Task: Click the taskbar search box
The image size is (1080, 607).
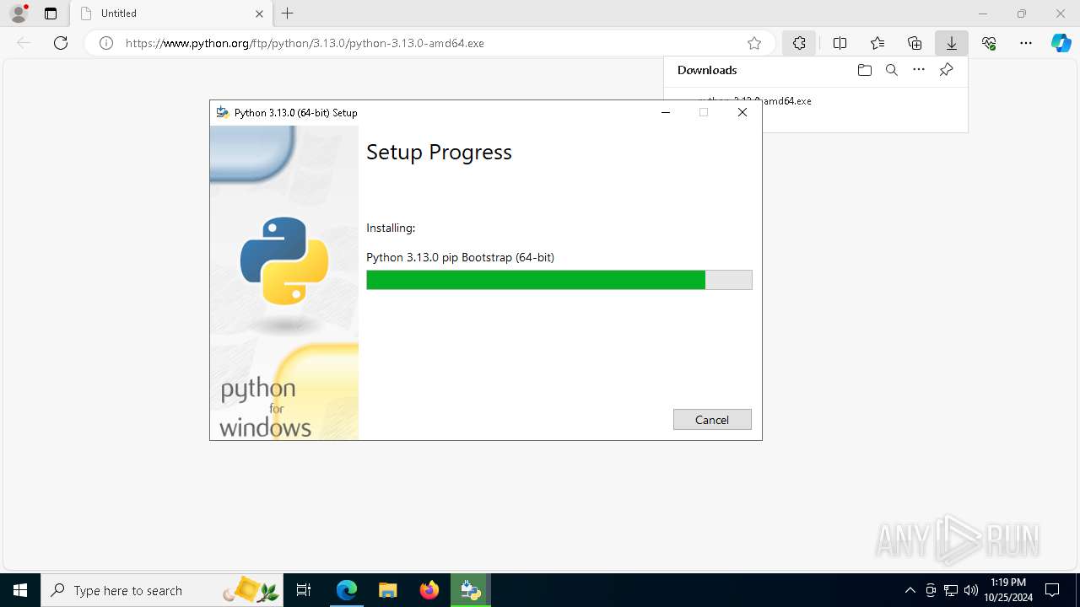Action: [162, 590]
